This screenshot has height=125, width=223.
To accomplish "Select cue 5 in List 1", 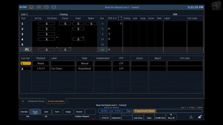I will pos(22,44).
